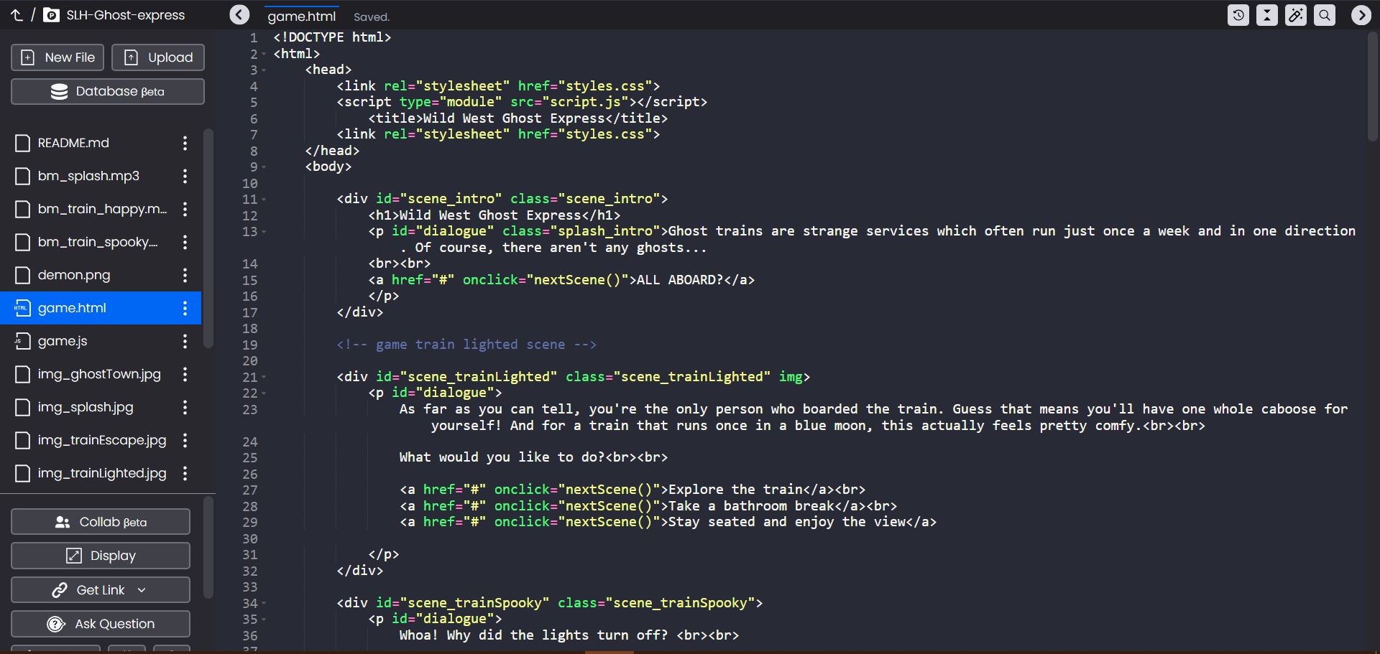Screen dimensions: 1380x654
Task: Open the options menu for bm_splash.mp3
Action: [185, 176]
